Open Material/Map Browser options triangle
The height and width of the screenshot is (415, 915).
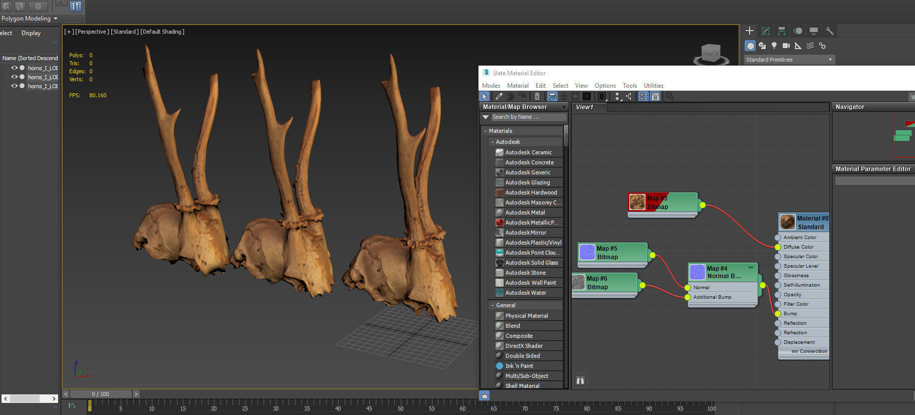(x=485, y=117)
